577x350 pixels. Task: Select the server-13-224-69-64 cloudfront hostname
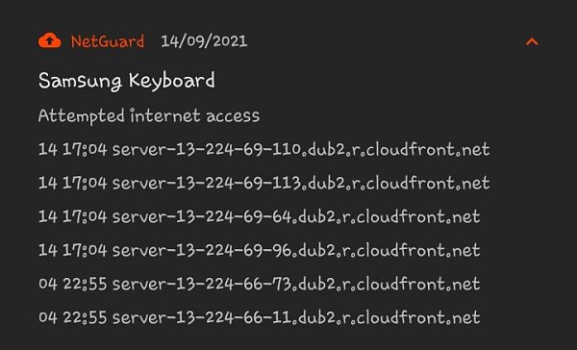[296, 216]
